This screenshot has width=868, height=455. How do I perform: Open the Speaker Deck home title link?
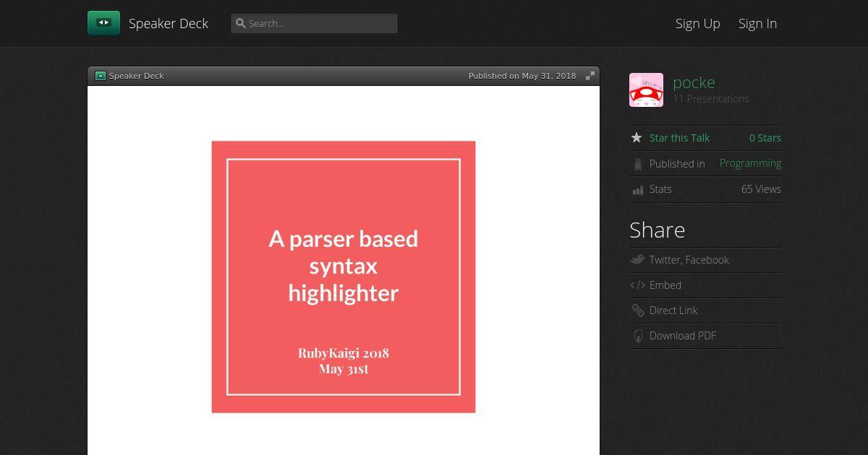pyautogui.click(x=169, y=23)
